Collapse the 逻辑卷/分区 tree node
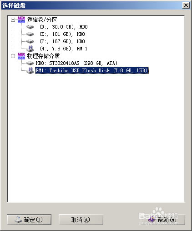 [x=13, y=20]
